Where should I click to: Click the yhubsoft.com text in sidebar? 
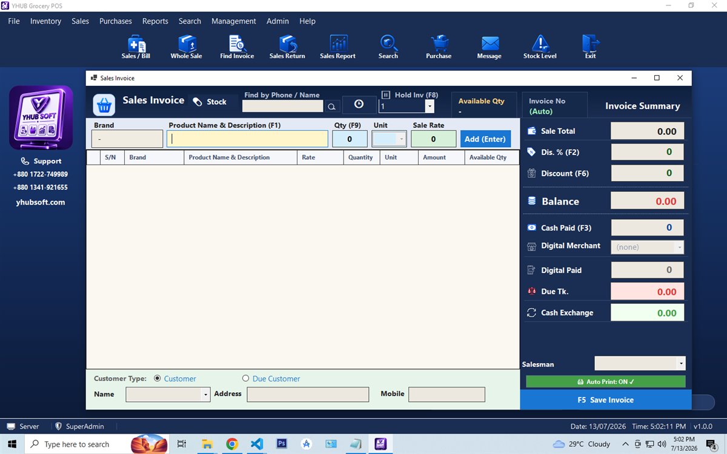tap(41, 203)
